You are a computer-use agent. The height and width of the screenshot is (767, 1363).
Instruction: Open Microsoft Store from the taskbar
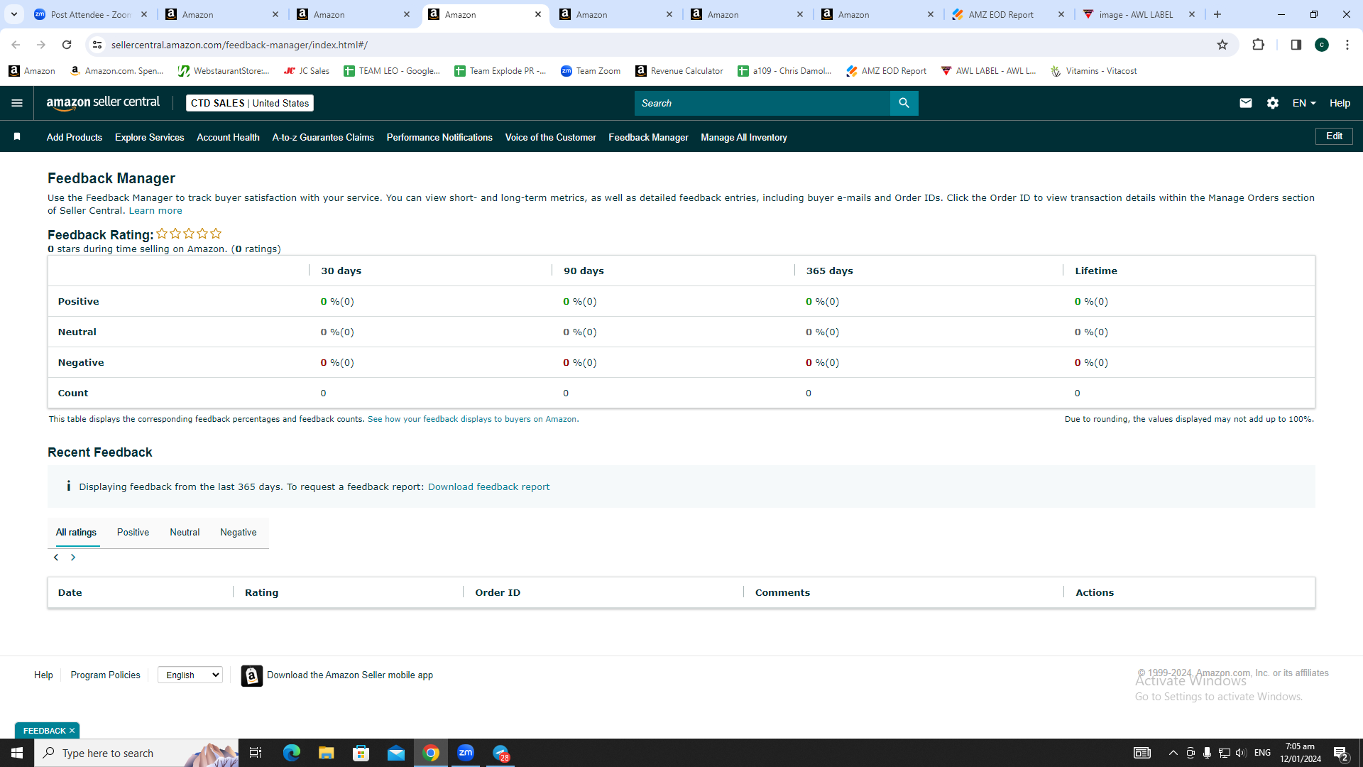pyautogui.click(x=361, y=753)
